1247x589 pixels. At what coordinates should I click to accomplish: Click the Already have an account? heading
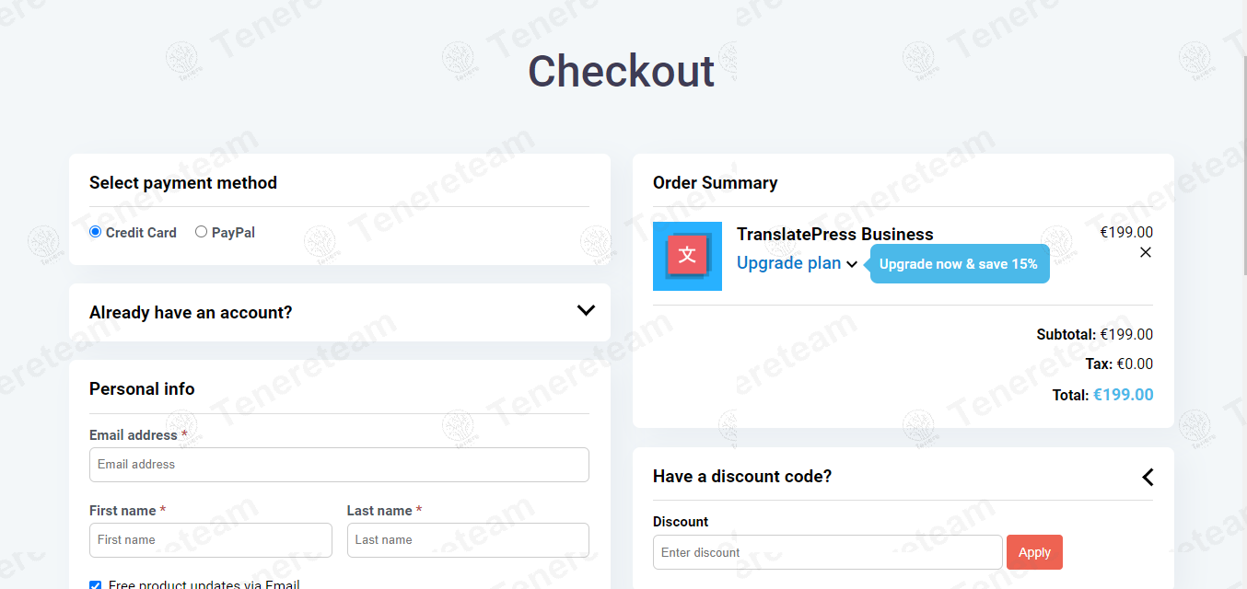click(191, 313)
